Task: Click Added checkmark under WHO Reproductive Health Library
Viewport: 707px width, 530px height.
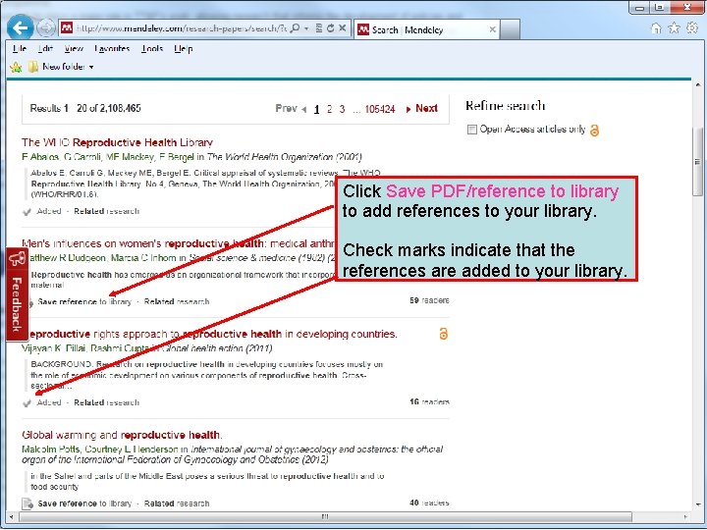Action: pos(42,211)
